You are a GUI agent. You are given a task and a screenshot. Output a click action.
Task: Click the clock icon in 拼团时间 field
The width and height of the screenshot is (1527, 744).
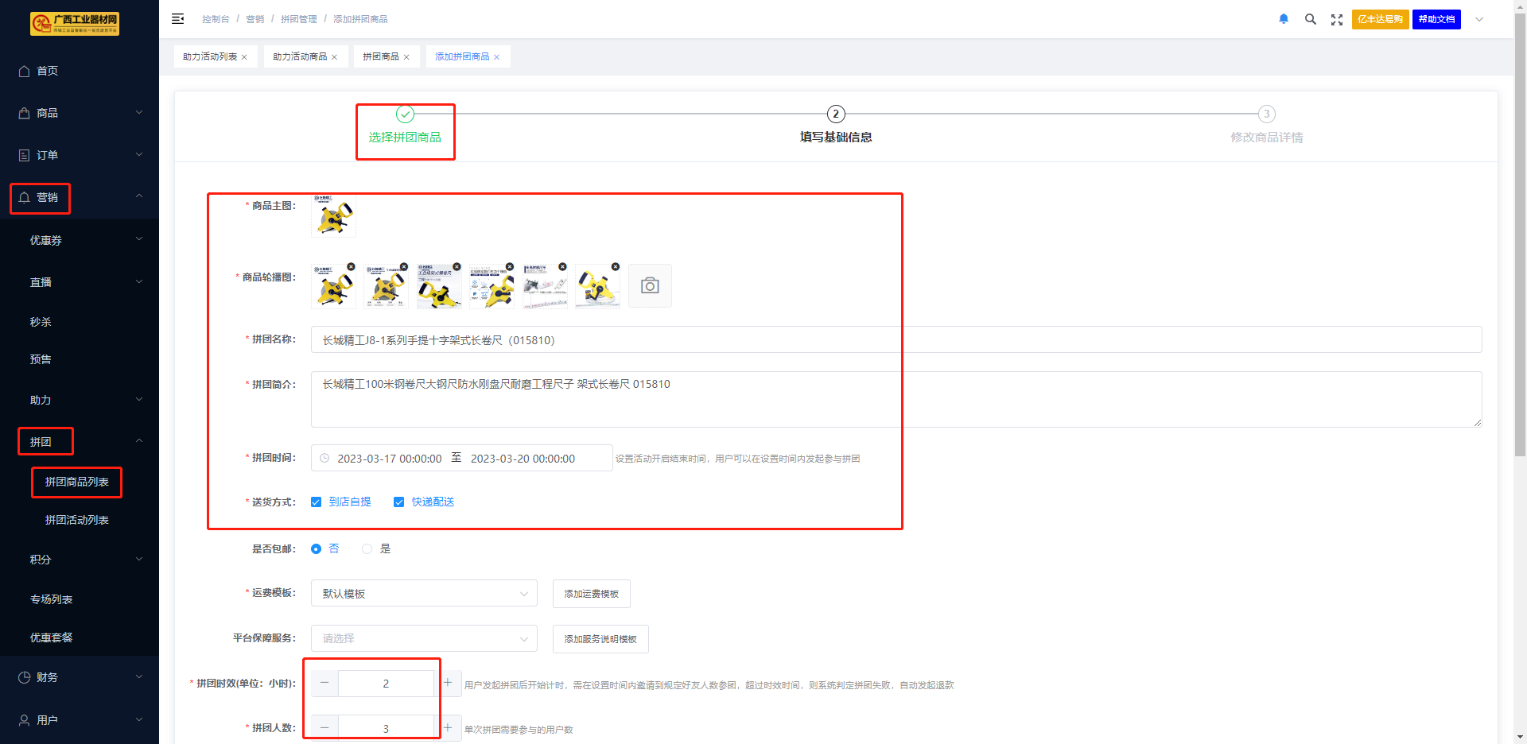(324, 459)
